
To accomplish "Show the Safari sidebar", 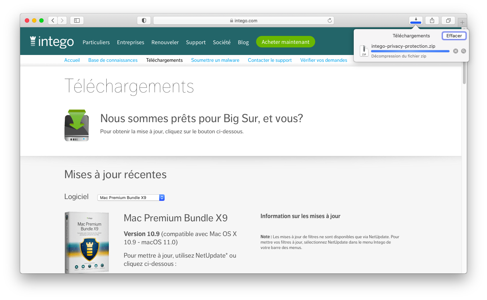I will 77,20.
